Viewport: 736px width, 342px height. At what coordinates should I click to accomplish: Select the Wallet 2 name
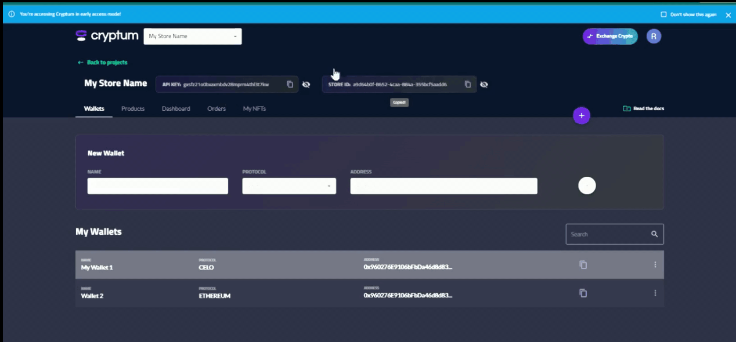tap(92, 296)
